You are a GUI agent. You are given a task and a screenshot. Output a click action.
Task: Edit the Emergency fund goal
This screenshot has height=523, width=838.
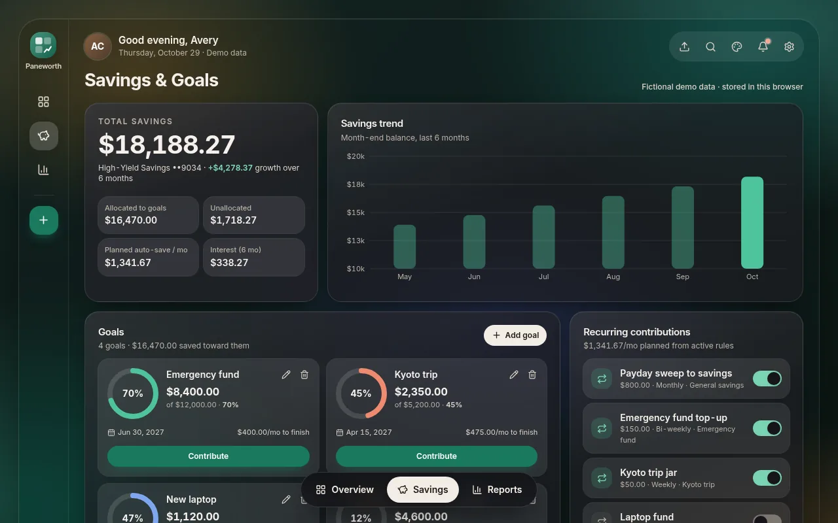pyautogui.click(x=286, y=375)
